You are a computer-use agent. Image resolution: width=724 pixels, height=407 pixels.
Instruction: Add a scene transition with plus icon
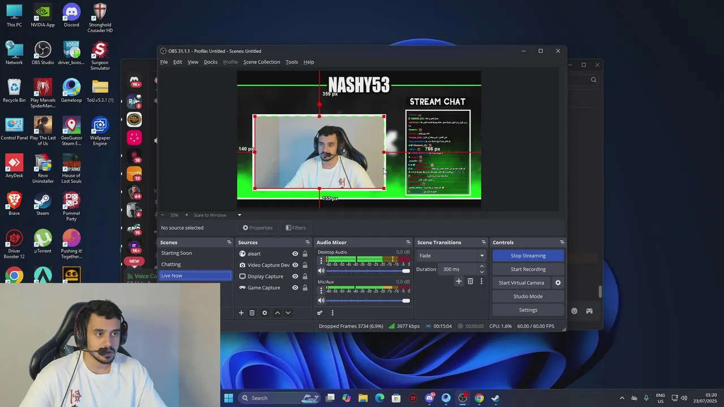pyautogui.click(x=459, y=281)
